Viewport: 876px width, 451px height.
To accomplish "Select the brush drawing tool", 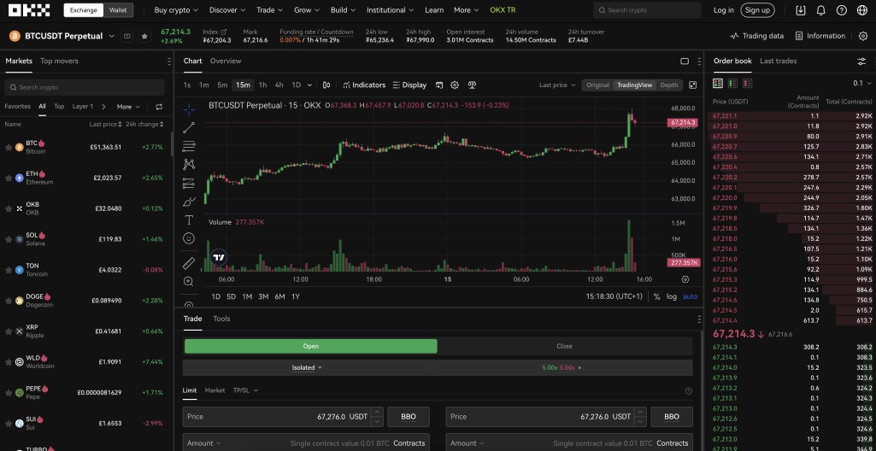I will coord(189,202).
